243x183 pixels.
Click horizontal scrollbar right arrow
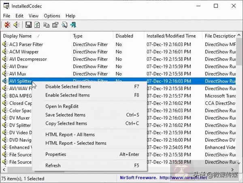pos(232,170)
